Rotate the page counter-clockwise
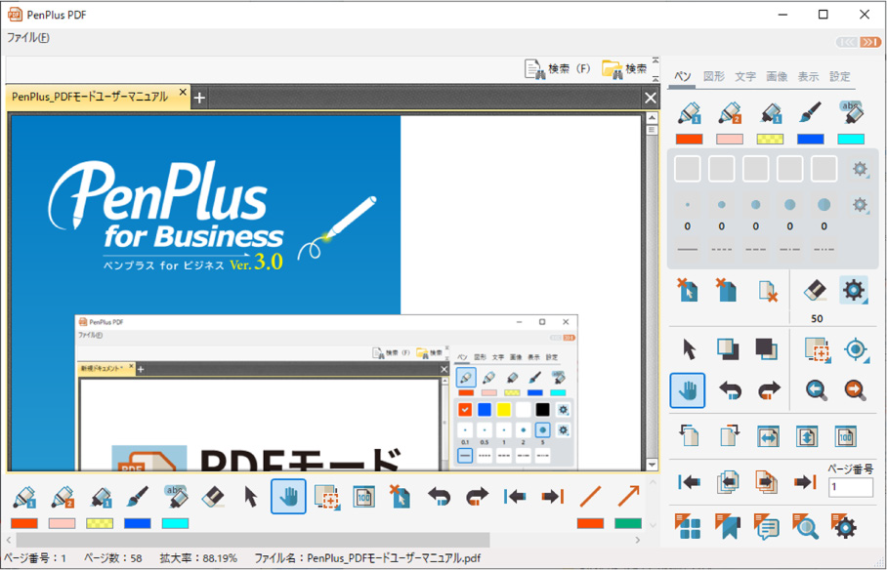Screen dimensions: 887x570 [x=689, y=435]
